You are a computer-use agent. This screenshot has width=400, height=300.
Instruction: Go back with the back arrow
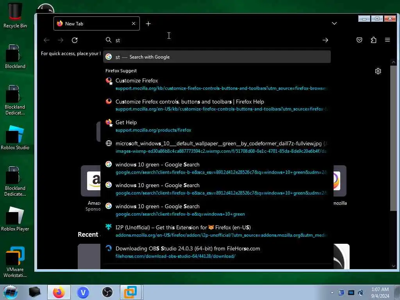coord(46,40)
